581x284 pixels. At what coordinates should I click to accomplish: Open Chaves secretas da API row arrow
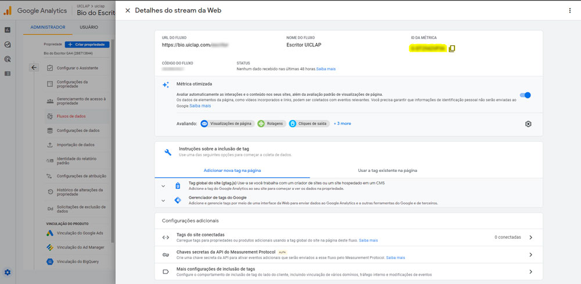tap(530, 255)
